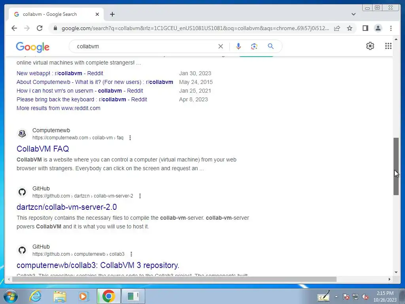Click the horizontal scroll right arrow

coord(390,279)
